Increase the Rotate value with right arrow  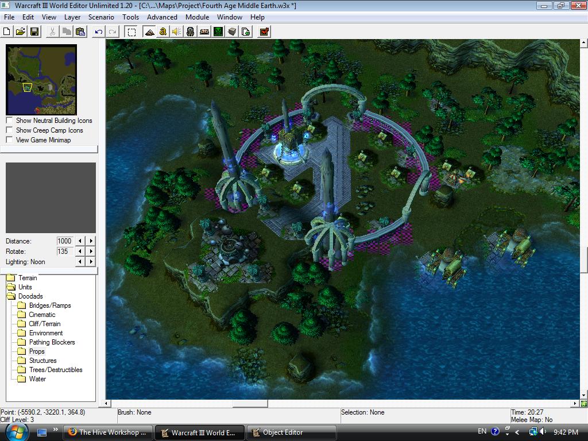(x=91, y=252)
